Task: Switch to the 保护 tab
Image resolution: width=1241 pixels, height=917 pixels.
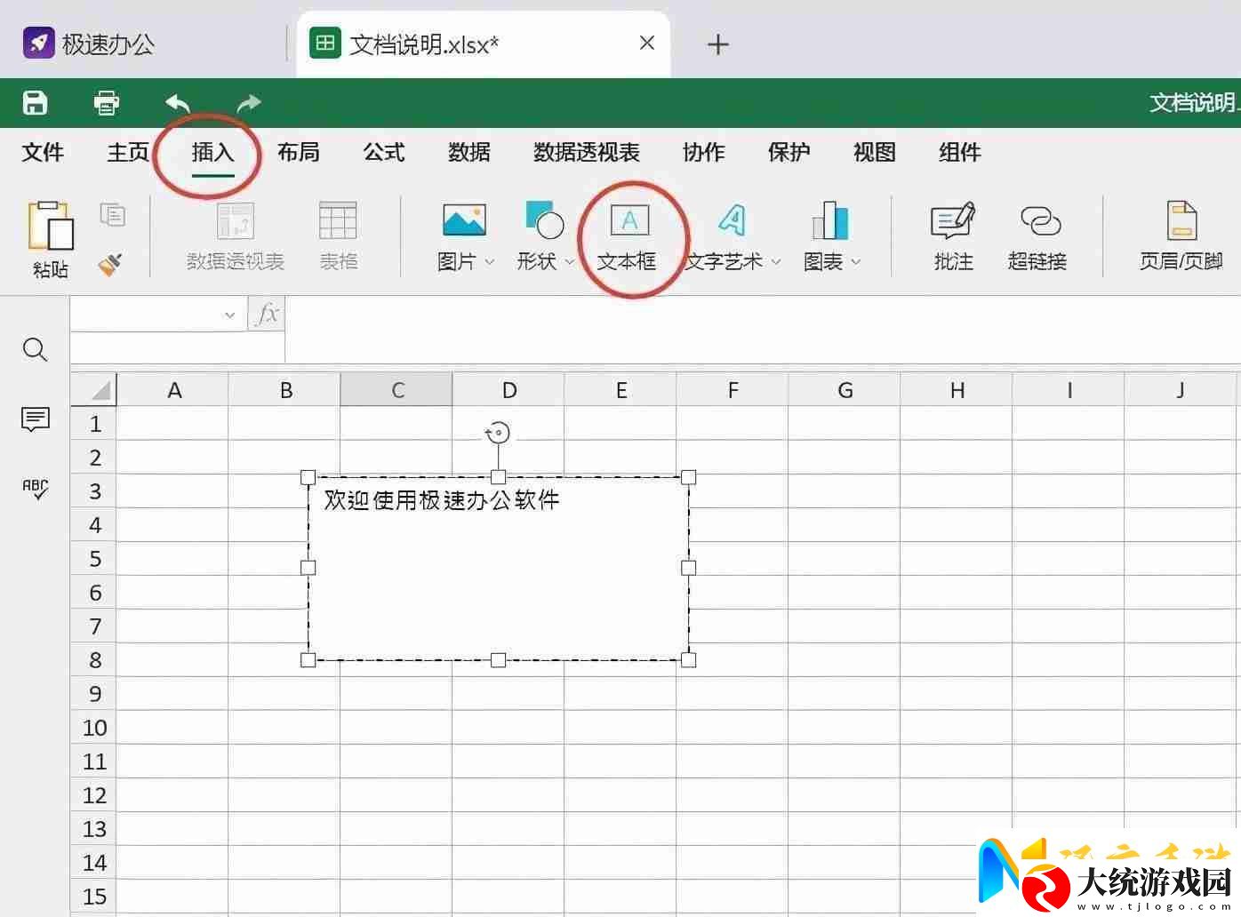Action: coord(789,153)
